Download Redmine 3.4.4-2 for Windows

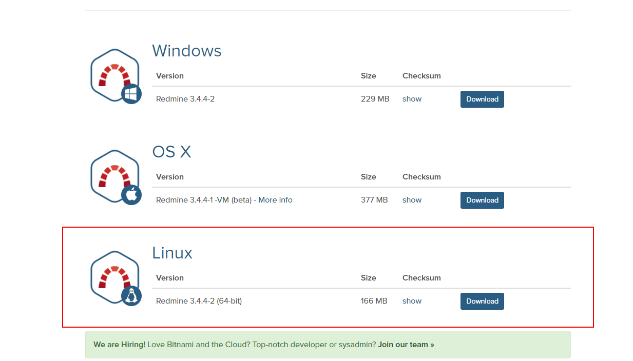[x=482, y=99]
